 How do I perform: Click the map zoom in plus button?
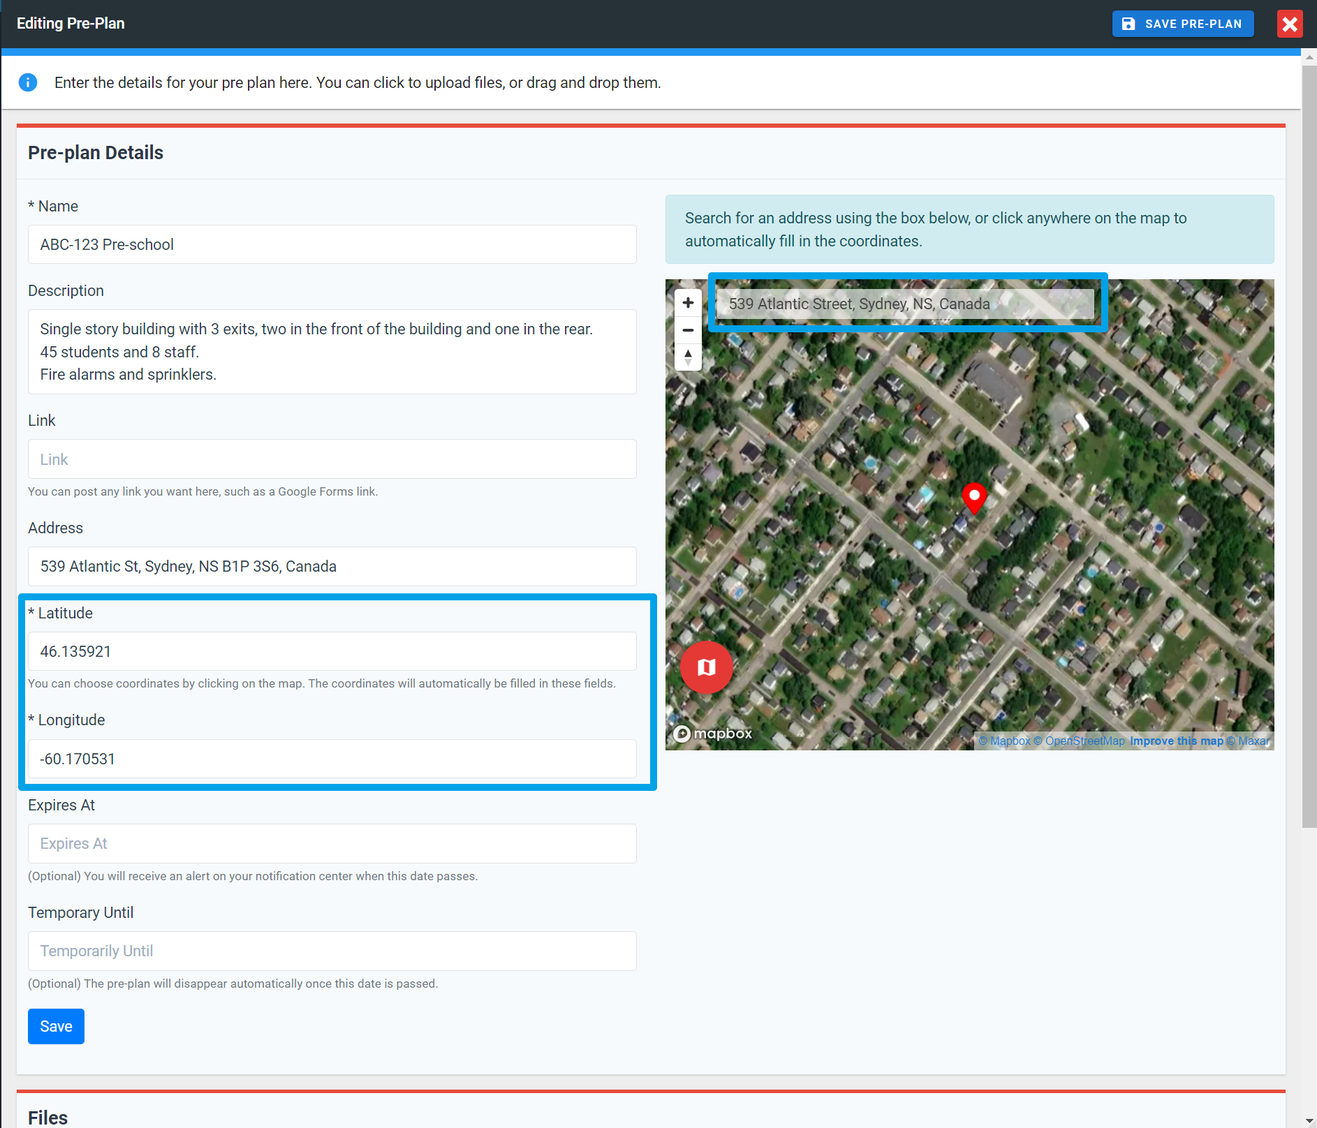coord(688,303)
